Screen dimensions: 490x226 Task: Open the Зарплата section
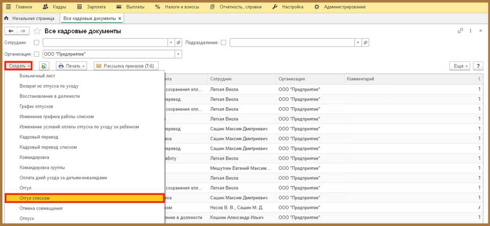coord(91,7)
